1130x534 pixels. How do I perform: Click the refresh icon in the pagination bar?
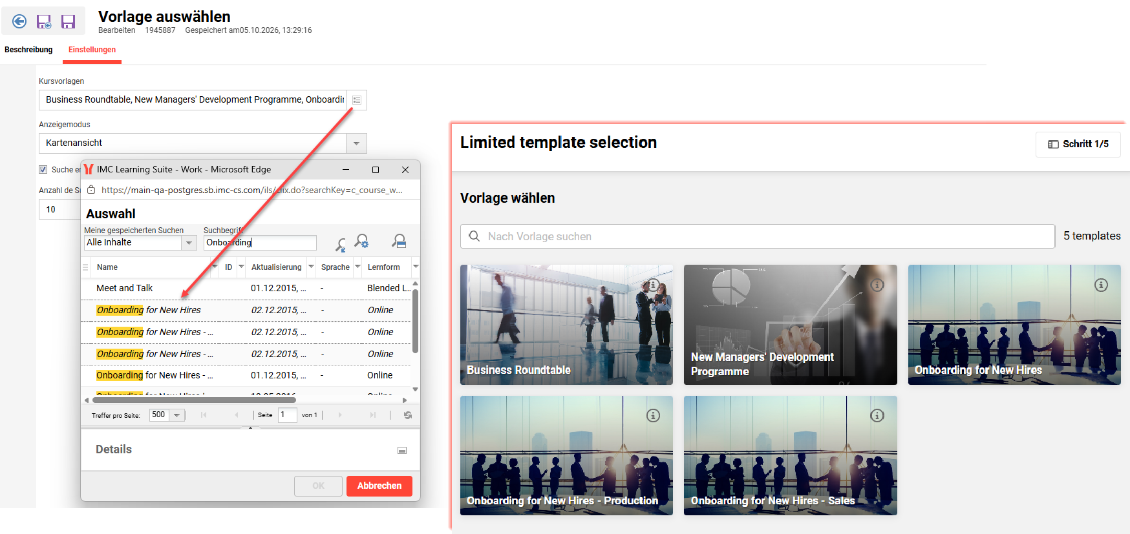tap(408, 415)
